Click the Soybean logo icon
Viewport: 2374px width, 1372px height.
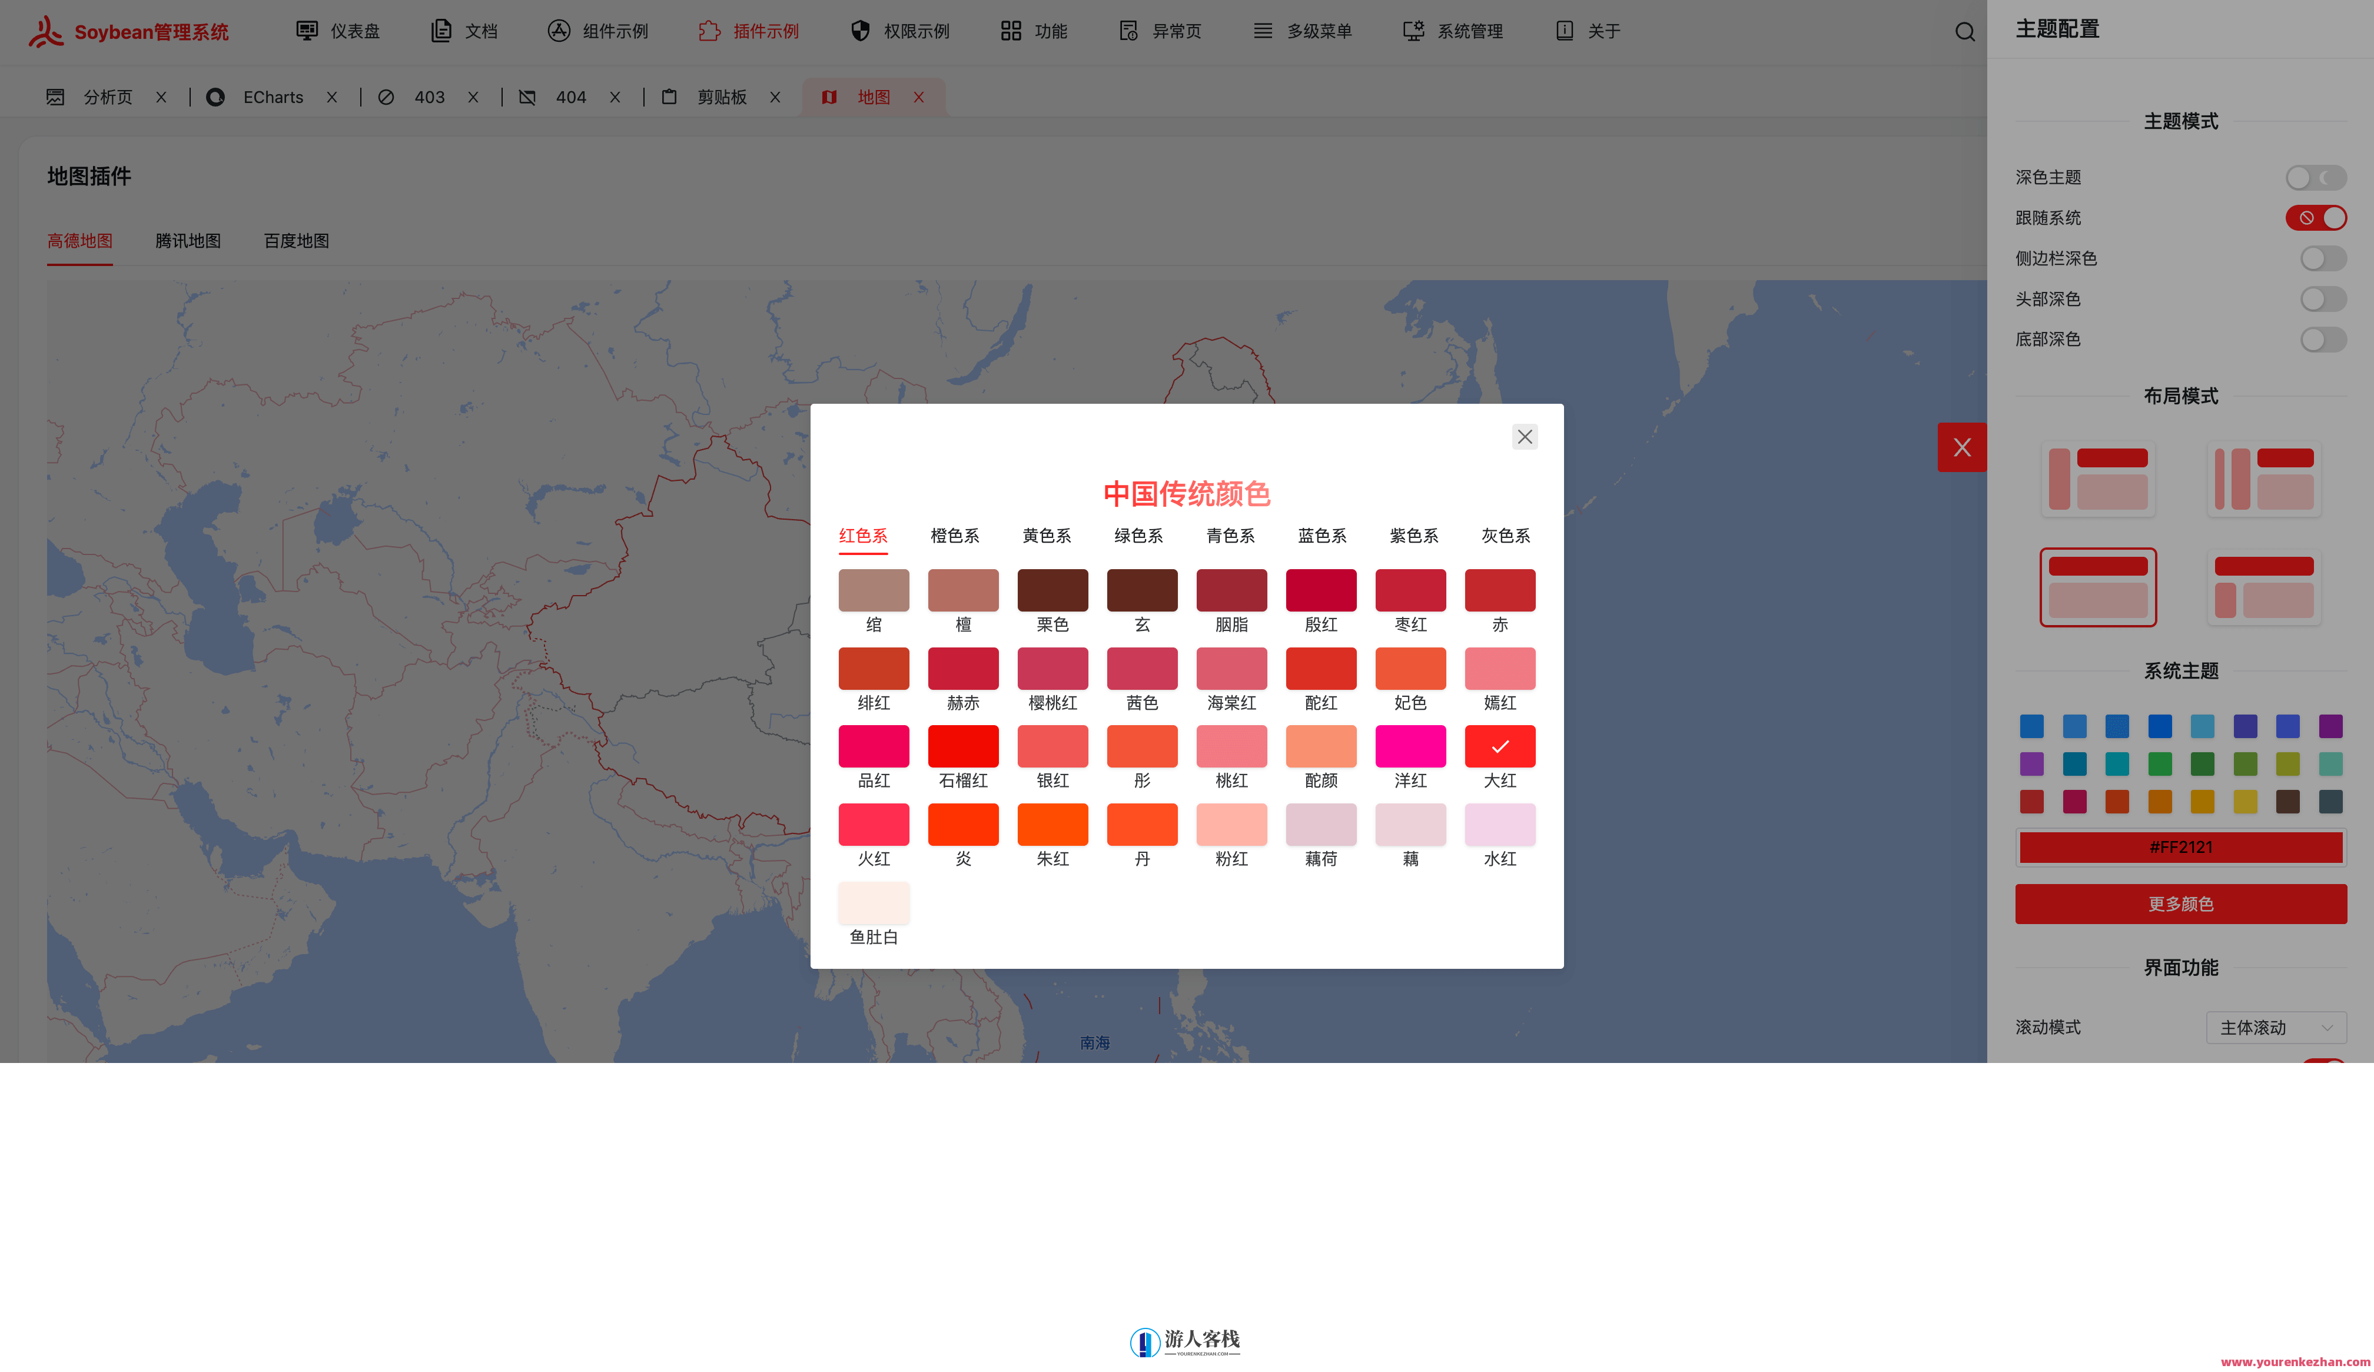tap(45, 31)
